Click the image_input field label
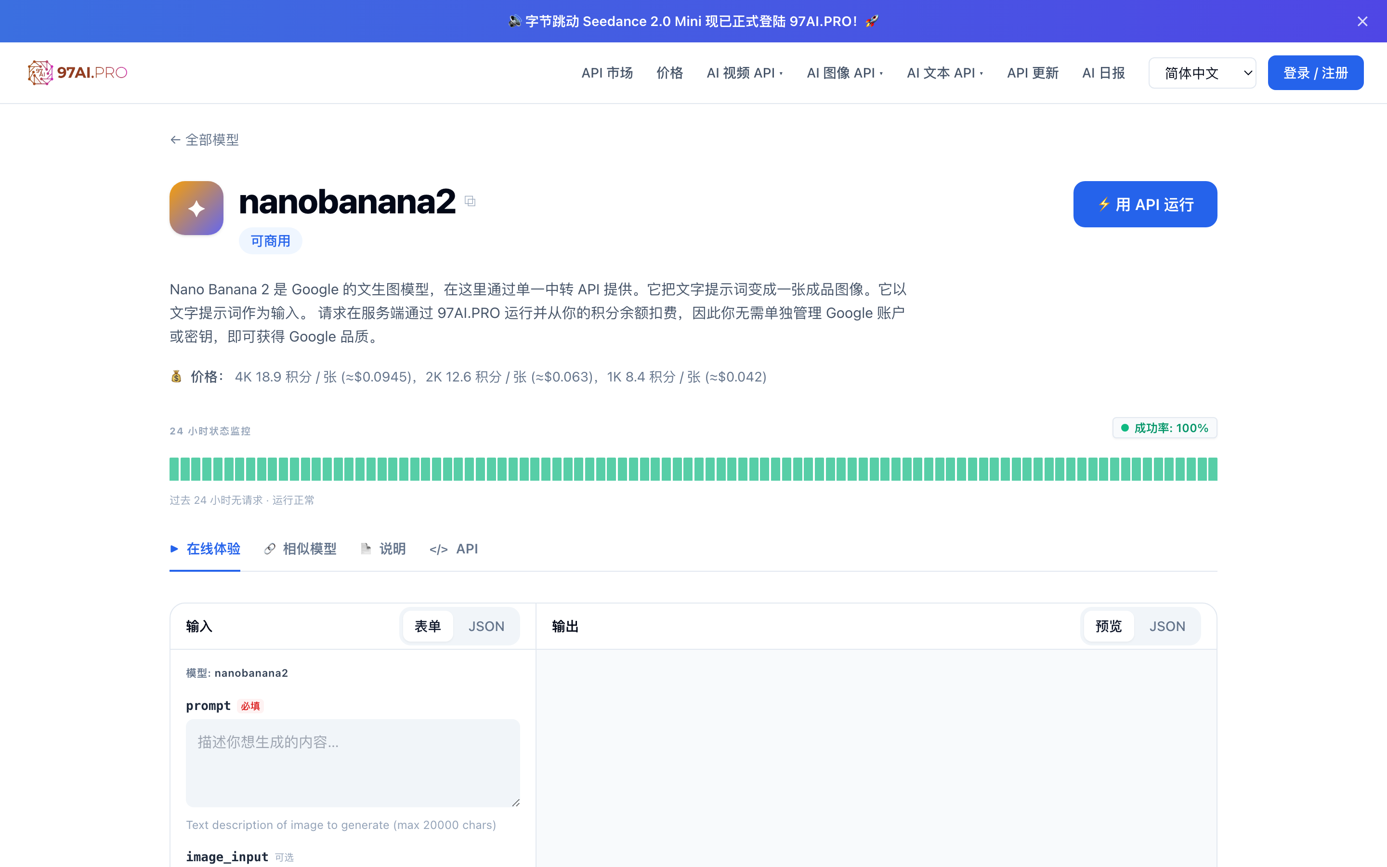 click(227, 857)
